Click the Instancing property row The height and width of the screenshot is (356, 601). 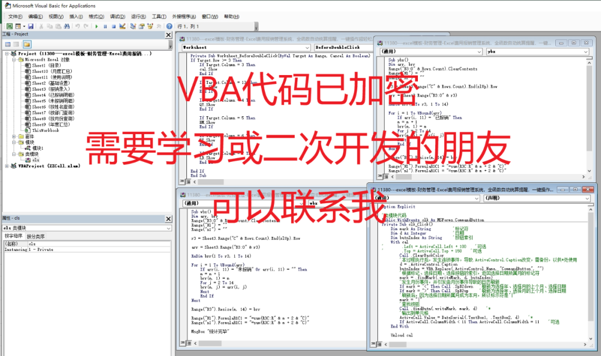(x=87, y=249)
